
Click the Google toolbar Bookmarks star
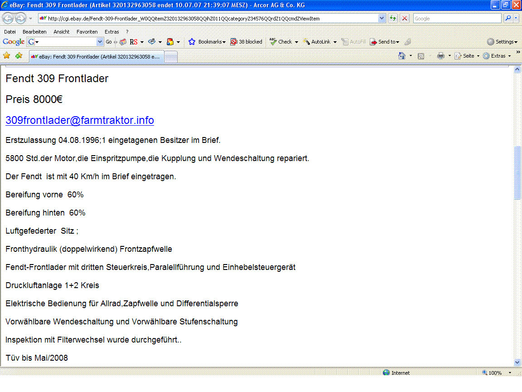click(192, 42)
